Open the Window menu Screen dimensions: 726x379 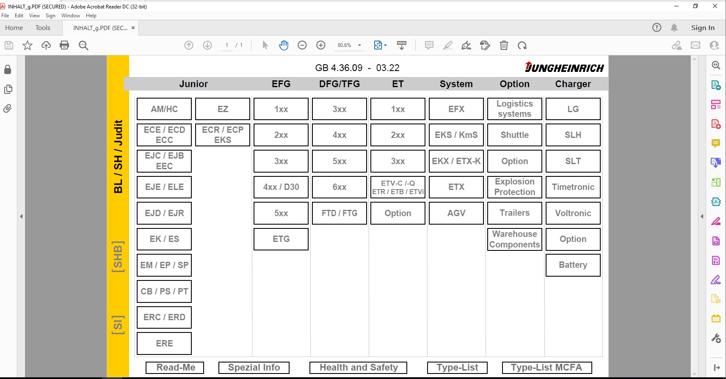71,16
